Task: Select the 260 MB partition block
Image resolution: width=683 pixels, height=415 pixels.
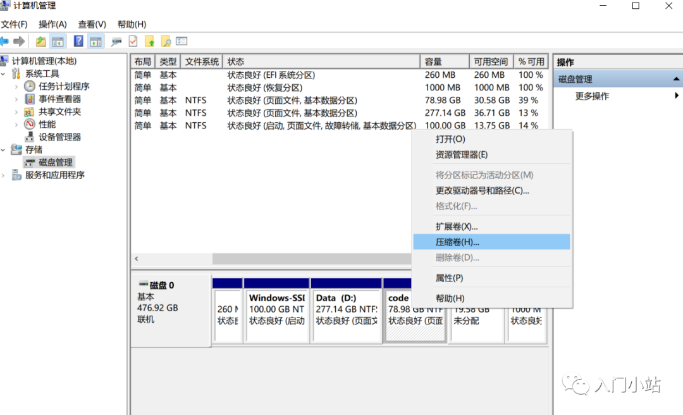Action: click(228, 311)
